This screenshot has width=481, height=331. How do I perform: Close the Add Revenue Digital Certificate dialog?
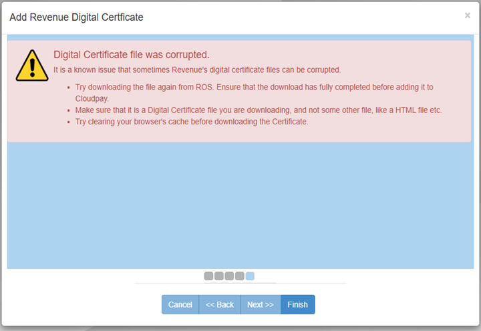tap(467, 15)
